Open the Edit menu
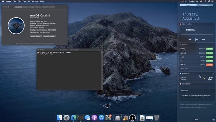216x122 pixels. 19,1
